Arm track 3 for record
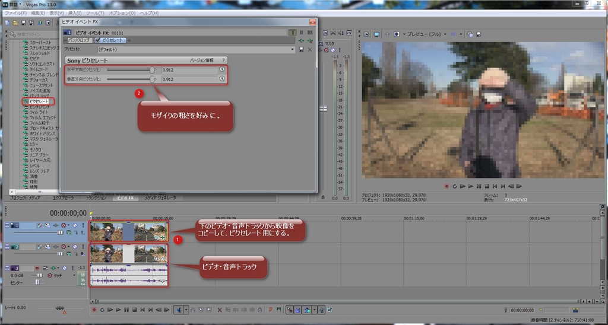Screen dimensions: 608x325 tap(37, 268)
